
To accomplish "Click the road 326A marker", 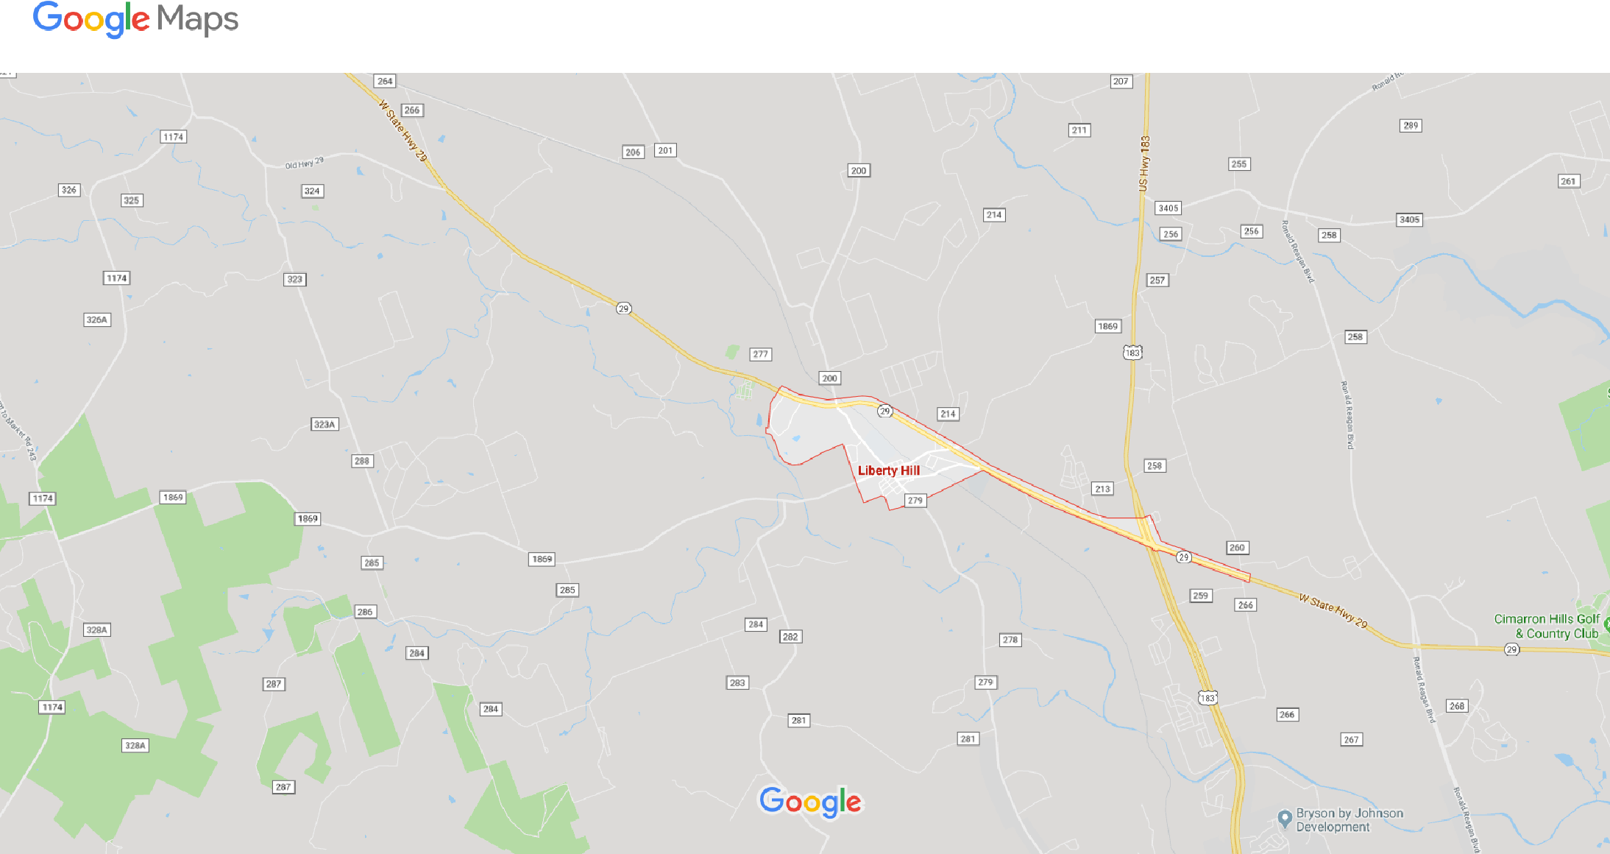I will tap(97, 320).
